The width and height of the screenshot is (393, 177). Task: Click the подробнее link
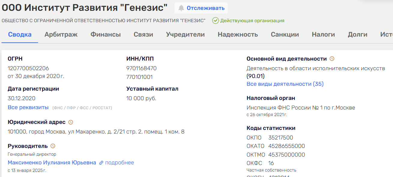[x=119, y=162]
